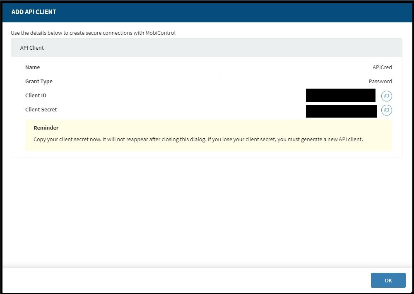This screenshot has width=414, height=294.
Task: Click the ADD API CLIENT title bar
Action: point(34,12)
